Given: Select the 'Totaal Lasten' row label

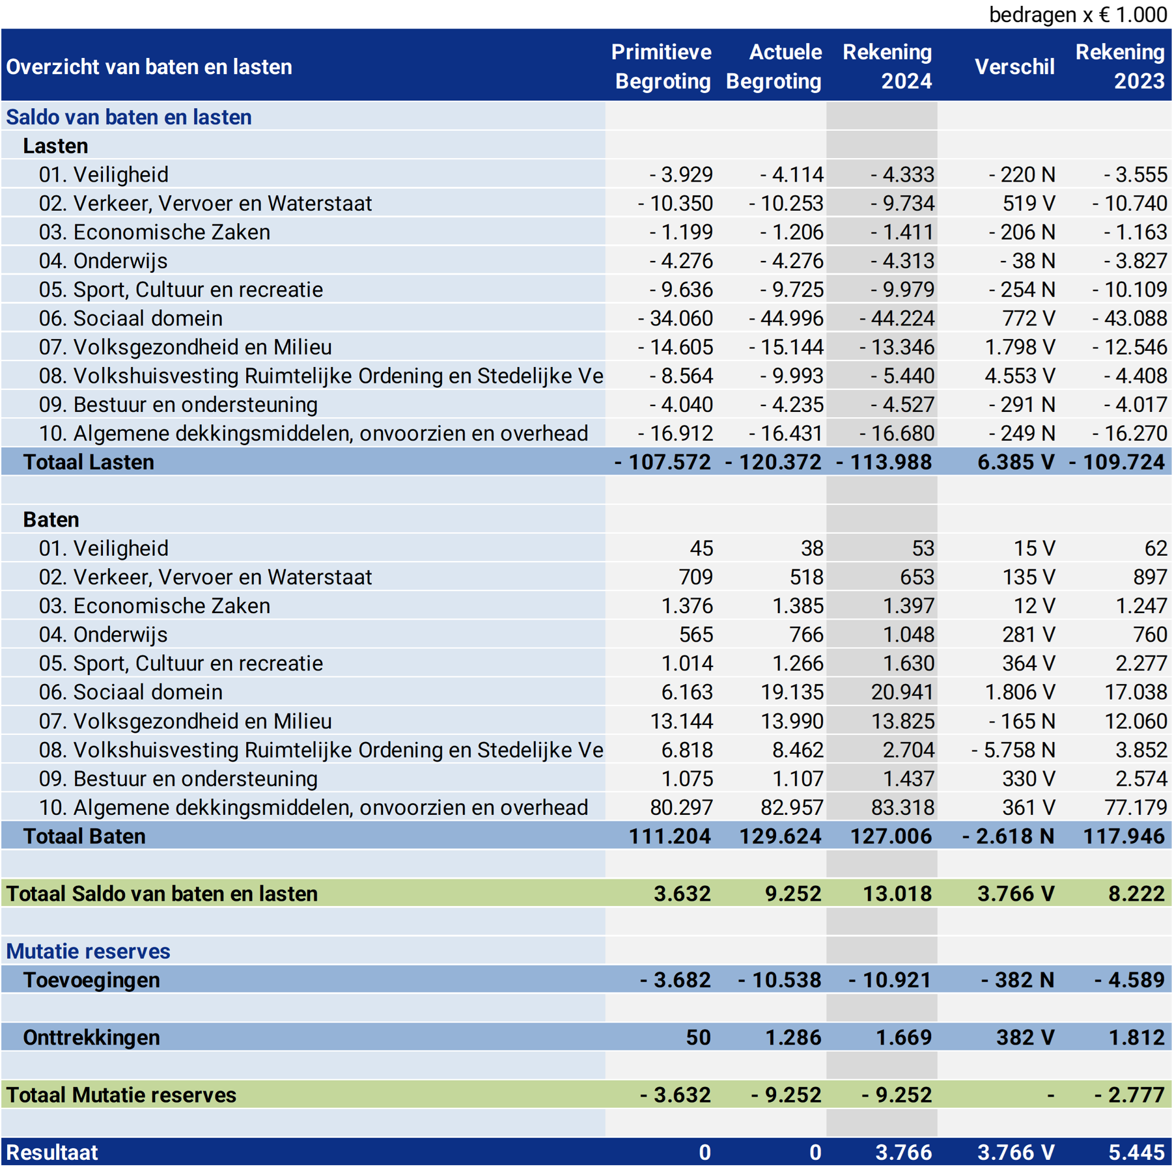Looking at the screenshot, I should [89, 462].
